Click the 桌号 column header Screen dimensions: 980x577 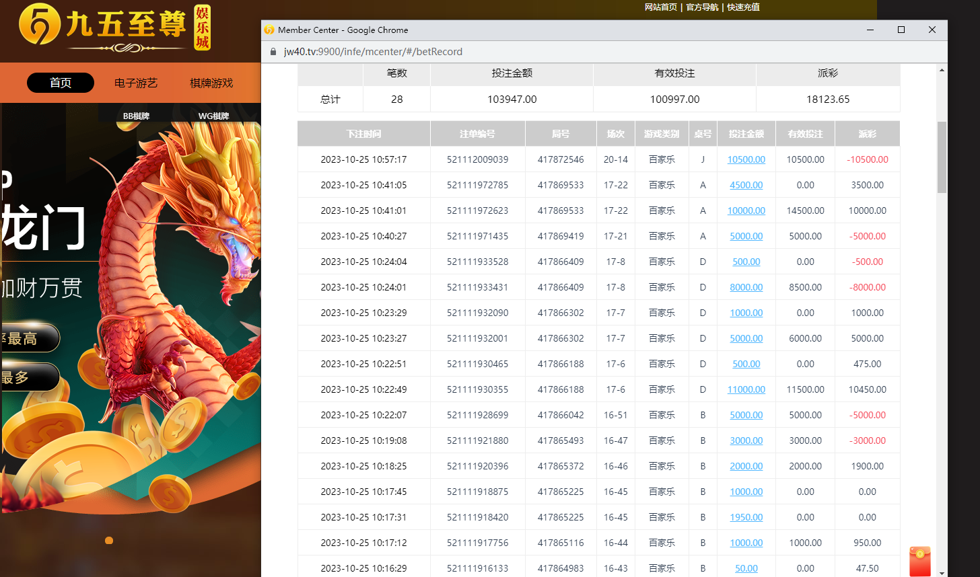pyautogui.click(x=703, y=134)
